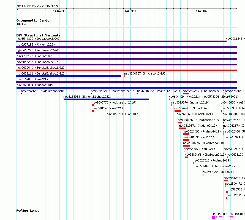Click thin red line feature of nsv3204787

tap(181, 76)
